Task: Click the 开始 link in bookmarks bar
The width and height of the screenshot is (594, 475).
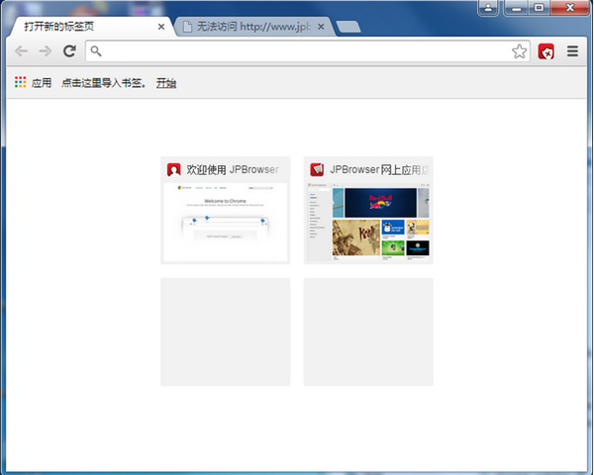Action: click(x=165, y=83)
